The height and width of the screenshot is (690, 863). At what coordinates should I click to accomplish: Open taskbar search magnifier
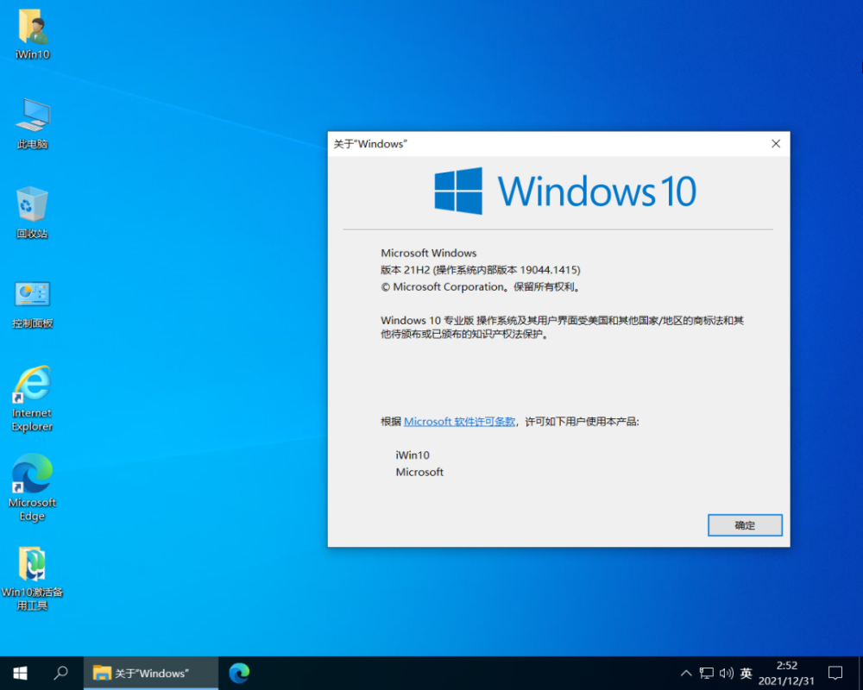[x=60, y=673]
